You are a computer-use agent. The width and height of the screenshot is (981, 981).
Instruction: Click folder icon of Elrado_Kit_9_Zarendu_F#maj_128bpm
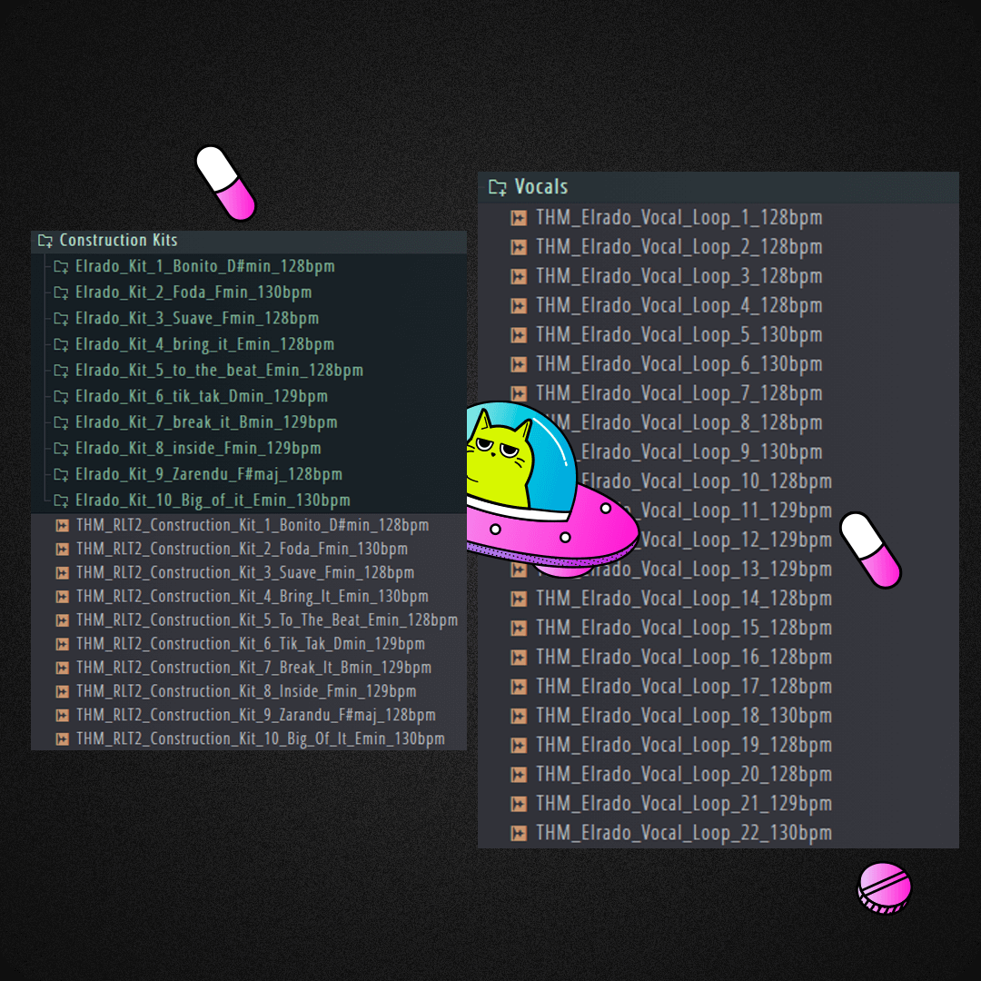click(x=61, y=474)
